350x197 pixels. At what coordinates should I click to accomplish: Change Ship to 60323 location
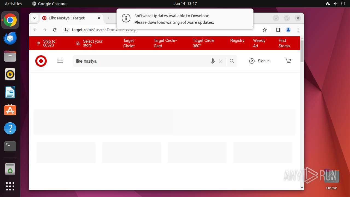pyautogui.click(x=46, y=43)
